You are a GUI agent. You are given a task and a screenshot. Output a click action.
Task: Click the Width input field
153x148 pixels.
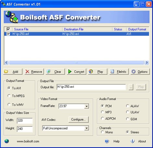click(25, 120)
